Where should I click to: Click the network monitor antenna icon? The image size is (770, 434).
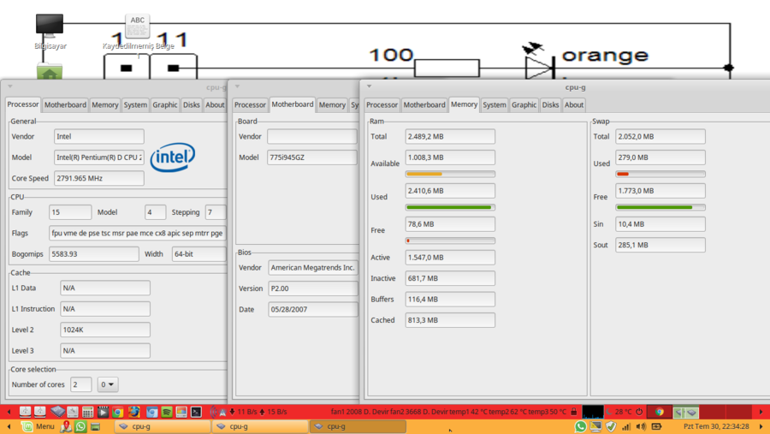click(x=218, y=412)
